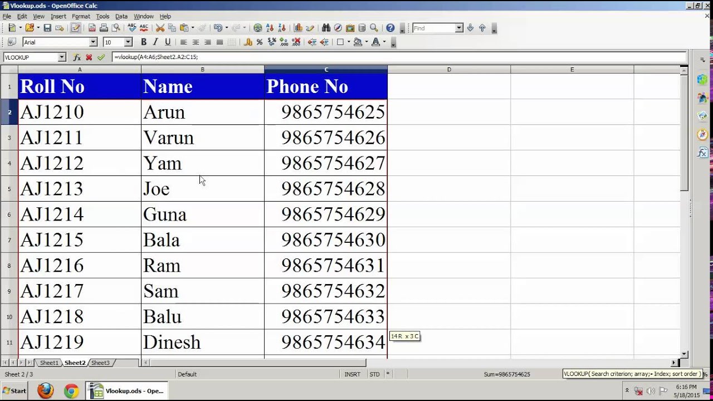Toggle Edit File mode icon

(x=75, y=28)
